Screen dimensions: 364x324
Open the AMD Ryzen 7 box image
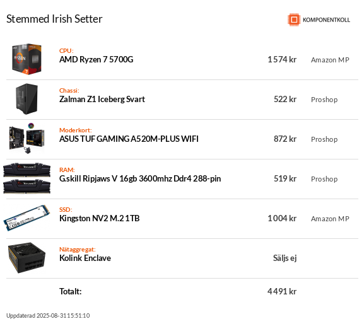pos(26,59)
